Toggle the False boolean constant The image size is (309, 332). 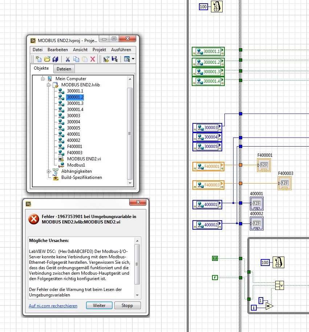click(215, 278)
